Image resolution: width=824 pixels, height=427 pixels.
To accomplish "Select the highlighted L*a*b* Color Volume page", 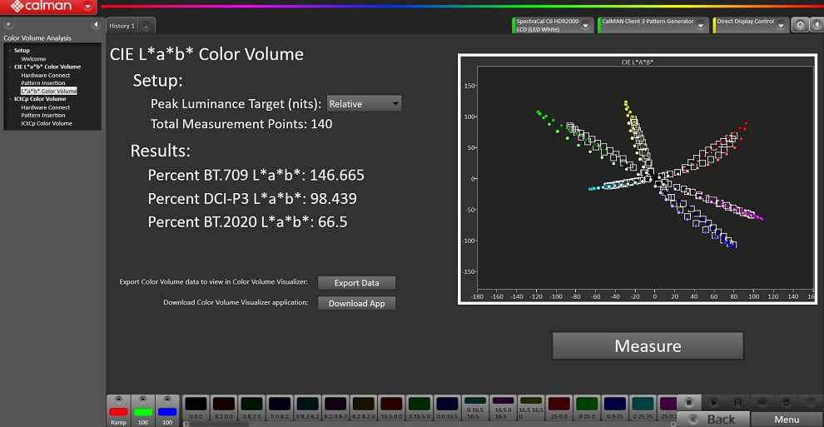I will 48,91.
